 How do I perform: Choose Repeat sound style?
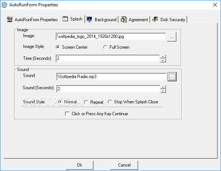[x=94, y=102]
